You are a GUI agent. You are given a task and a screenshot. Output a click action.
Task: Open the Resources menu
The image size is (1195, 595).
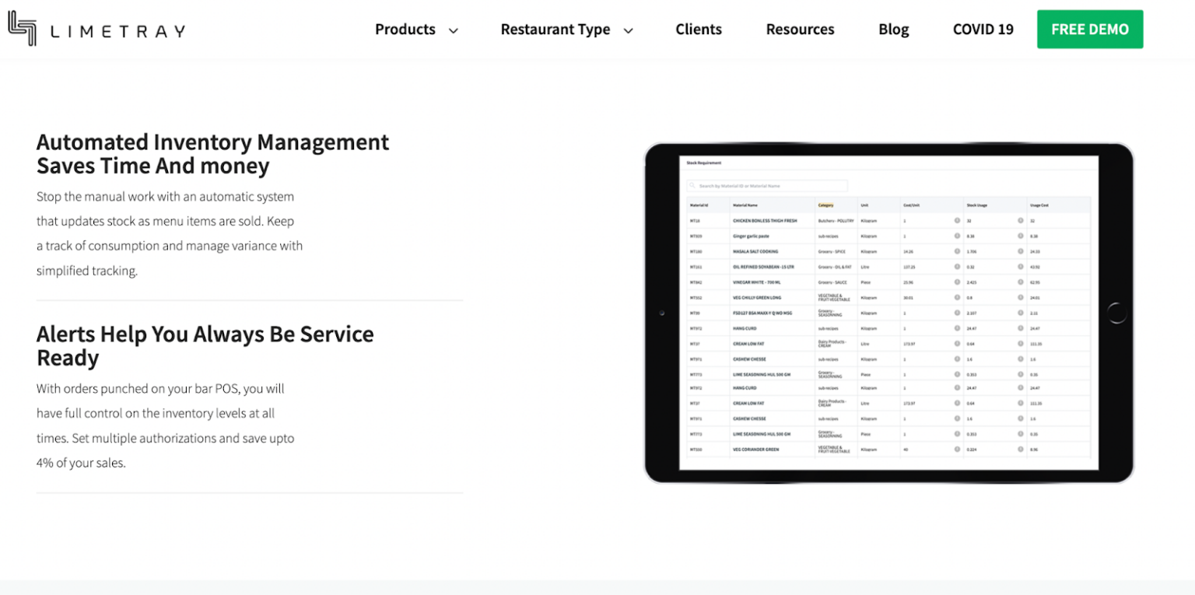point(800,29)
